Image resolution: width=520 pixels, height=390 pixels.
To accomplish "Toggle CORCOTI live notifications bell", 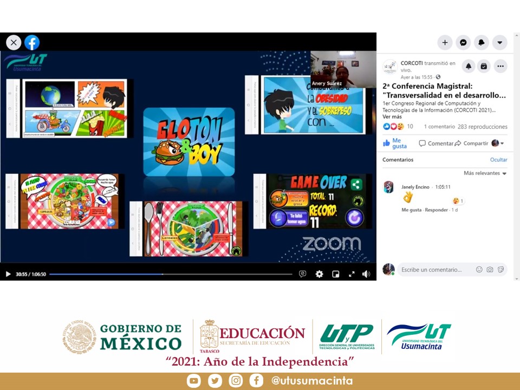I will coord(469,66).
